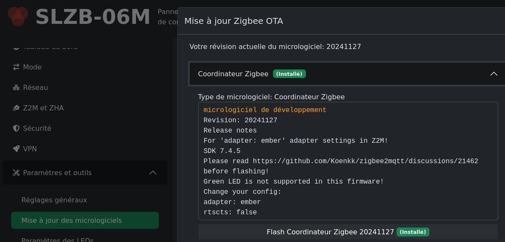Click the VPN rocket icon
This screenshot has width=505, height=242.
point(16,149)
